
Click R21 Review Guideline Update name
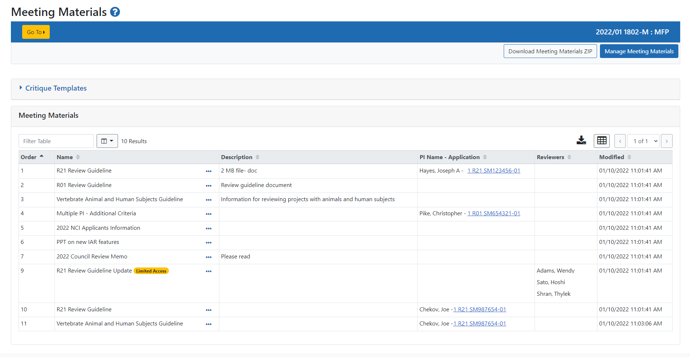tap(94, 270)
